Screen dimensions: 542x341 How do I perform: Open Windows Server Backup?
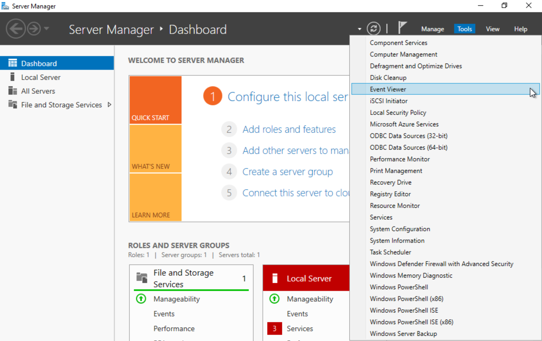pyautogui.click(x=445, y=334)
